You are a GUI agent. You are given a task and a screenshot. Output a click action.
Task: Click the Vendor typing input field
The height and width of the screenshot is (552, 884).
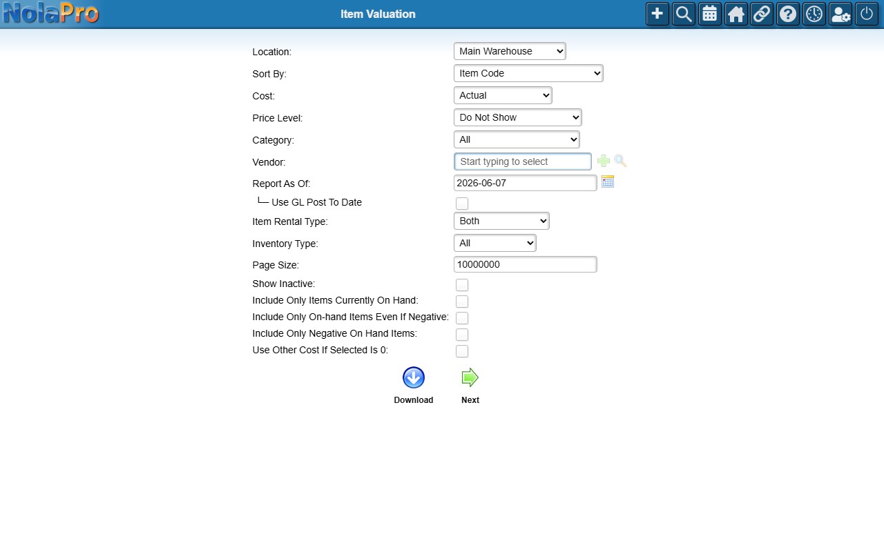pyautogui.click(x=523, y=161)
